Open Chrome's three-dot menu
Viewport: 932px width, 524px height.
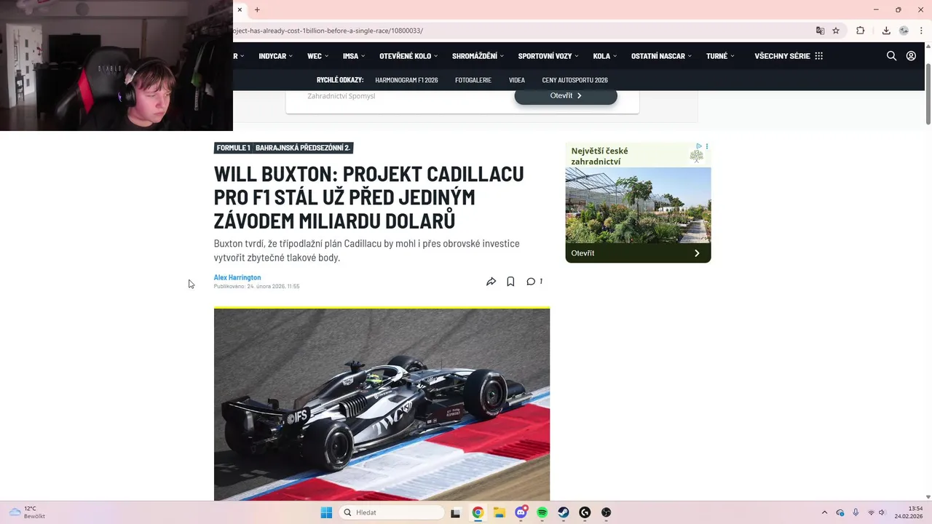coord(920,31)
